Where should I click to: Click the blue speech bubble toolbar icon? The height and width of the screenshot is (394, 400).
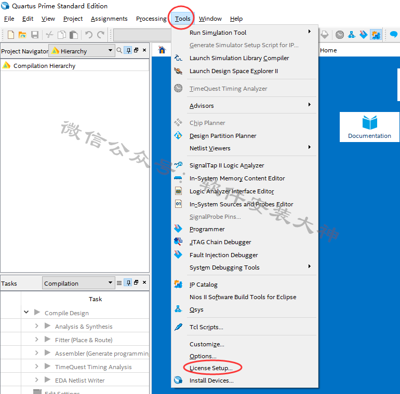(394, 34)
